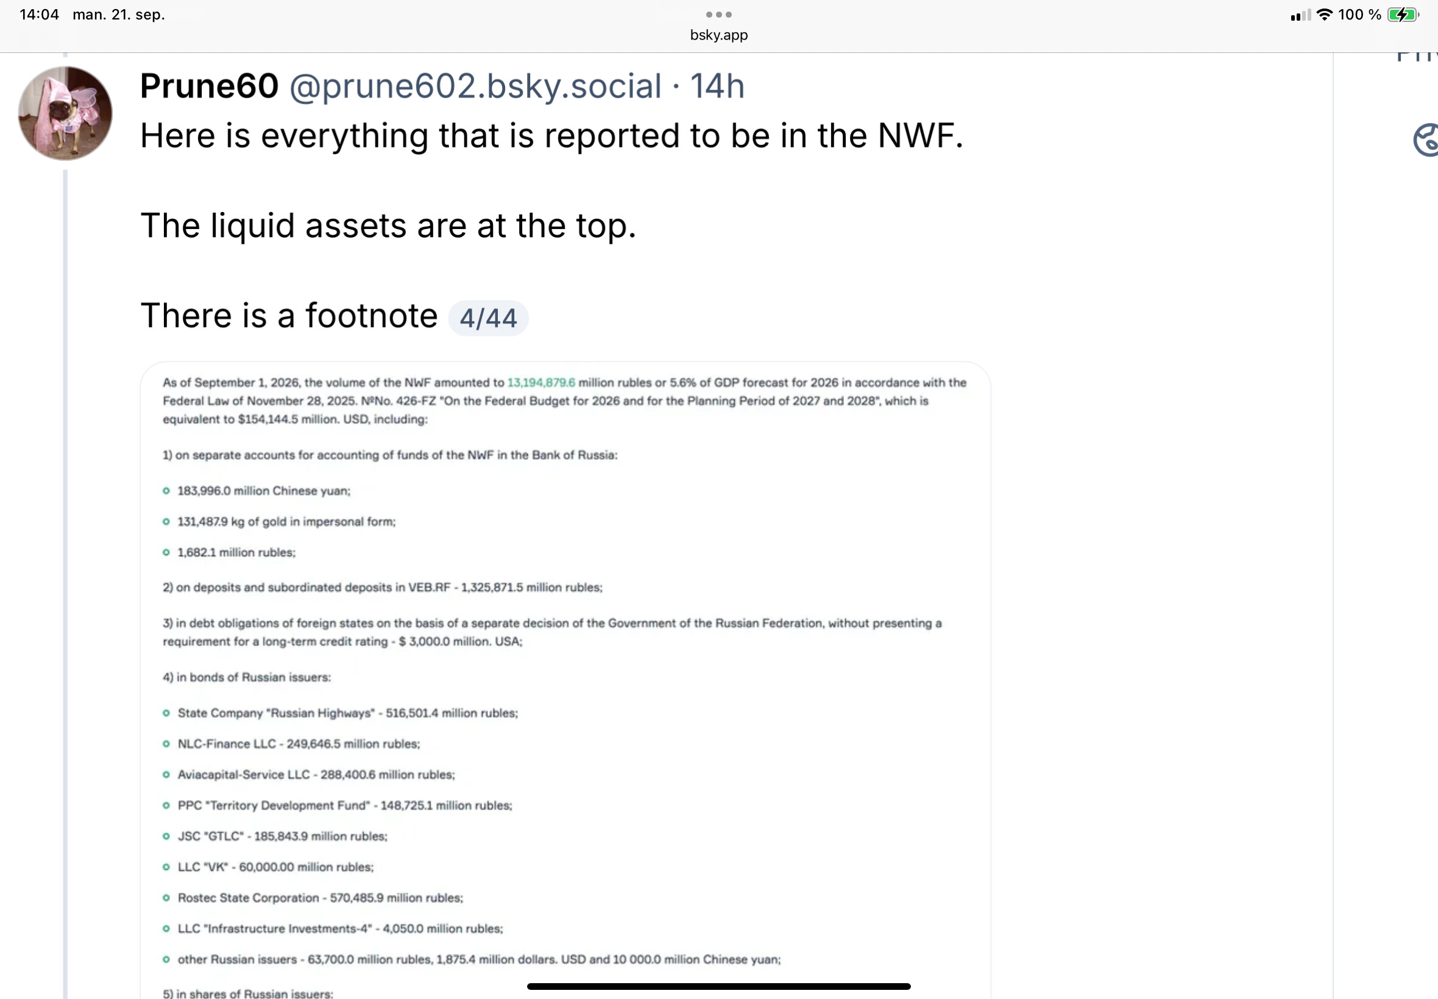This screenshot has height=999, width=1438.
Task: Tap the 4/44 thread counter tag
Action: [x=488, y=318]
